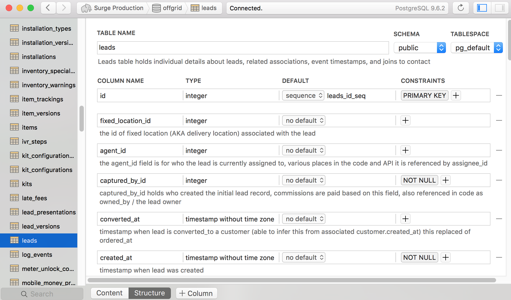Add constraint to fixed_location_id column
The image size is (511, 300).
pyautogui.click(x=405, y=120)
